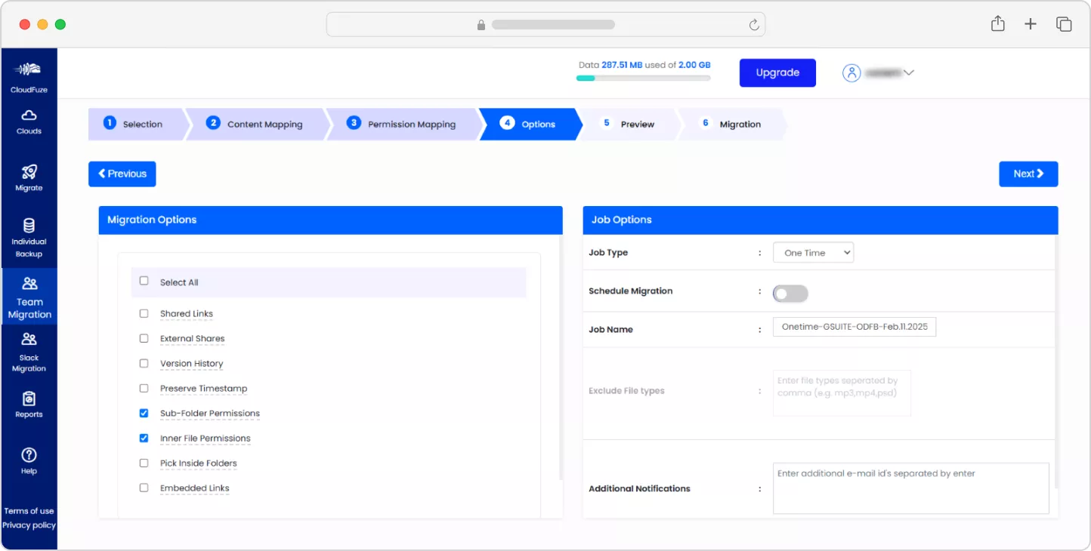The width and height of the screenshot is (1091, 551).
Task: Select the Team Migration sidebar icon
Action: click(x=29, y=284)
